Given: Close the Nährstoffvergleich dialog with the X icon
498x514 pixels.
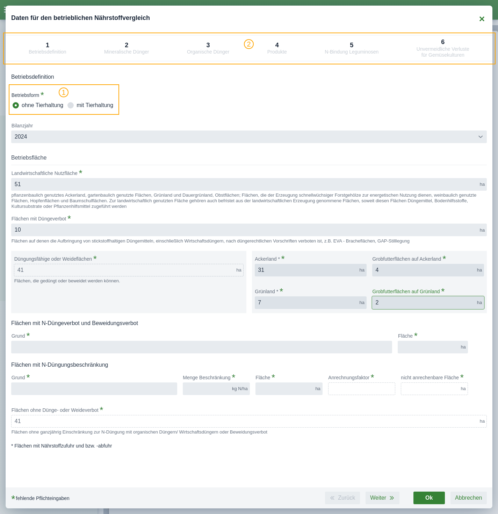Looking at the screenshot, I should pyautogui.click(x=482, y=19).
